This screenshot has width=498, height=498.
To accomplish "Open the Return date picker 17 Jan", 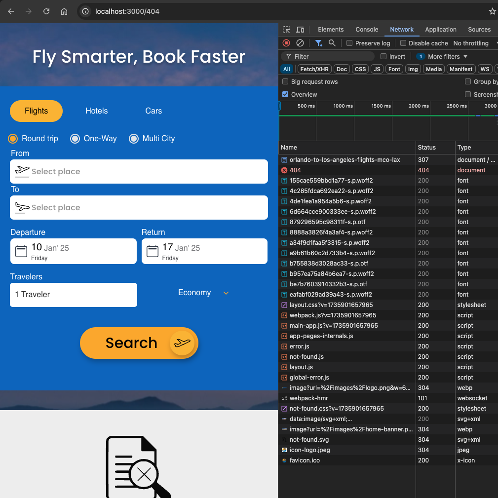I will coord(204,251).
